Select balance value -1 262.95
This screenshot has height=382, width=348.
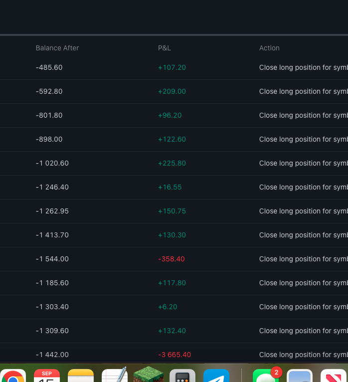pos(52,211)
